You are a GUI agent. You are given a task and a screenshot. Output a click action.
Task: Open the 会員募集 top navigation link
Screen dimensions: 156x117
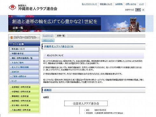pyautogui.click(x=119, y=4)
